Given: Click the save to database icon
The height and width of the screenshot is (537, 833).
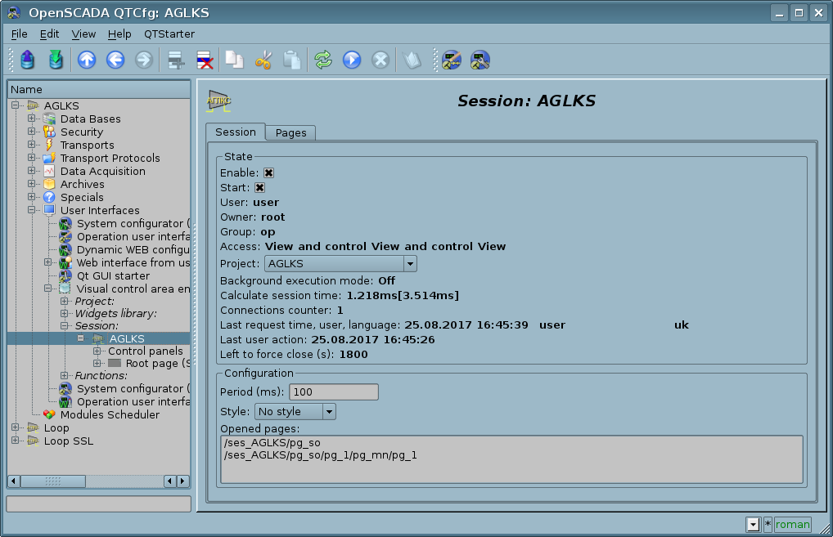Looking at the screenshot, I should pos(55,60).
